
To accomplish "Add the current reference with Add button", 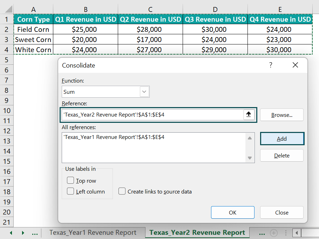I will 282,139.
